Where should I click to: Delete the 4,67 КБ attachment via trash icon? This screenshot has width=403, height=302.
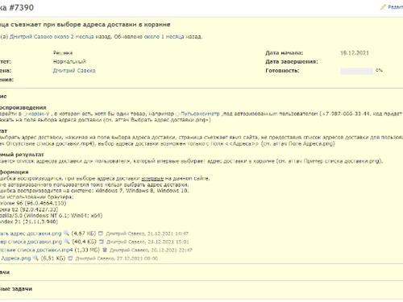pyautogui.click(x=101, y=234)
